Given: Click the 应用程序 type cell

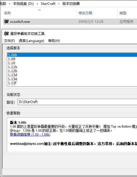Looking at the screenshot, I should tap(126, 22).
